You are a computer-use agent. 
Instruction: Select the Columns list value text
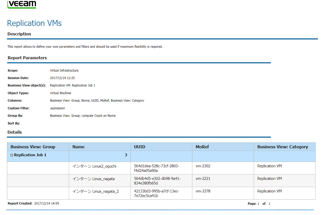97,101
